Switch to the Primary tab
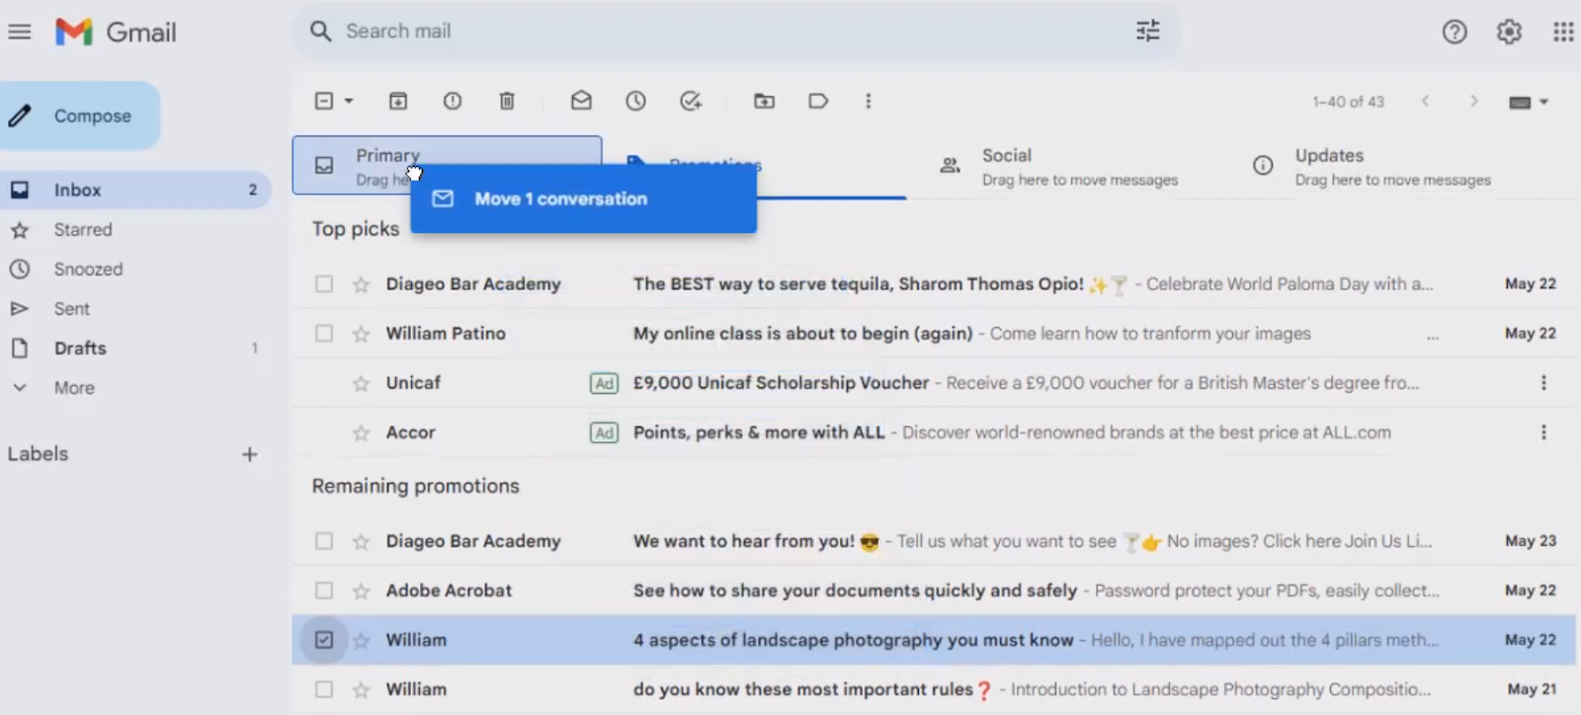The width and height of the screenshot is (1581, 715). [447, 165]
